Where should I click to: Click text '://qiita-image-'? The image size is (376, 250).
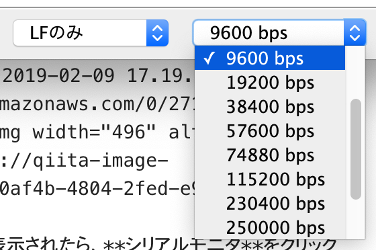click(x=84, y=161)
